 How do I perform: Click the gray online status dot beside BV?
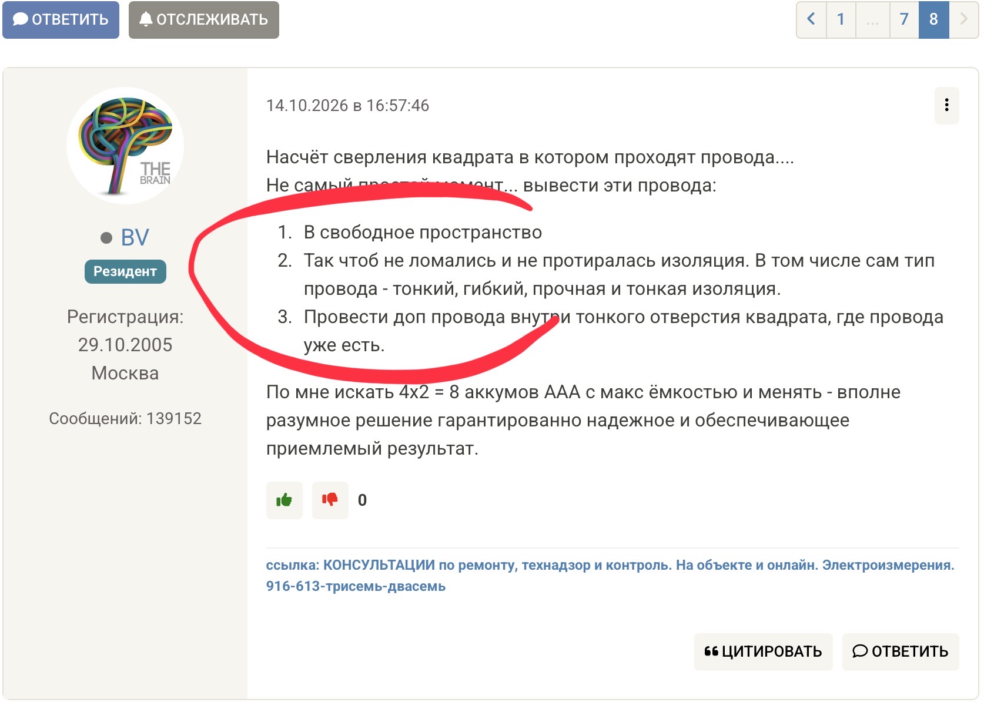click(x=106, y=238)
